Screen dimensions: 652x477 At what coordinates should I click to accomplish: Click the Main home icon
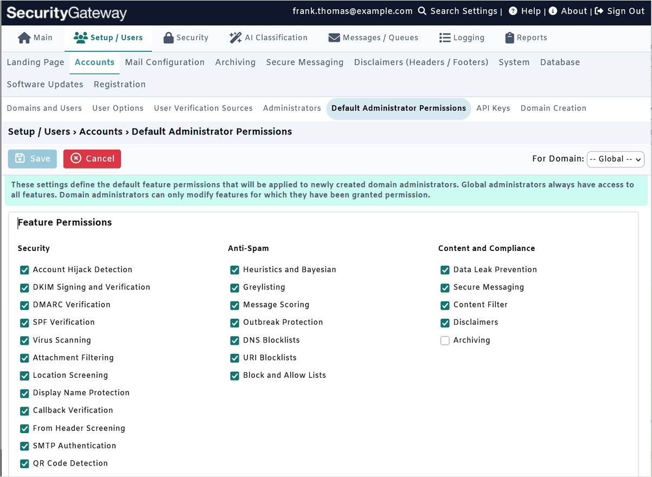[24, 38]
